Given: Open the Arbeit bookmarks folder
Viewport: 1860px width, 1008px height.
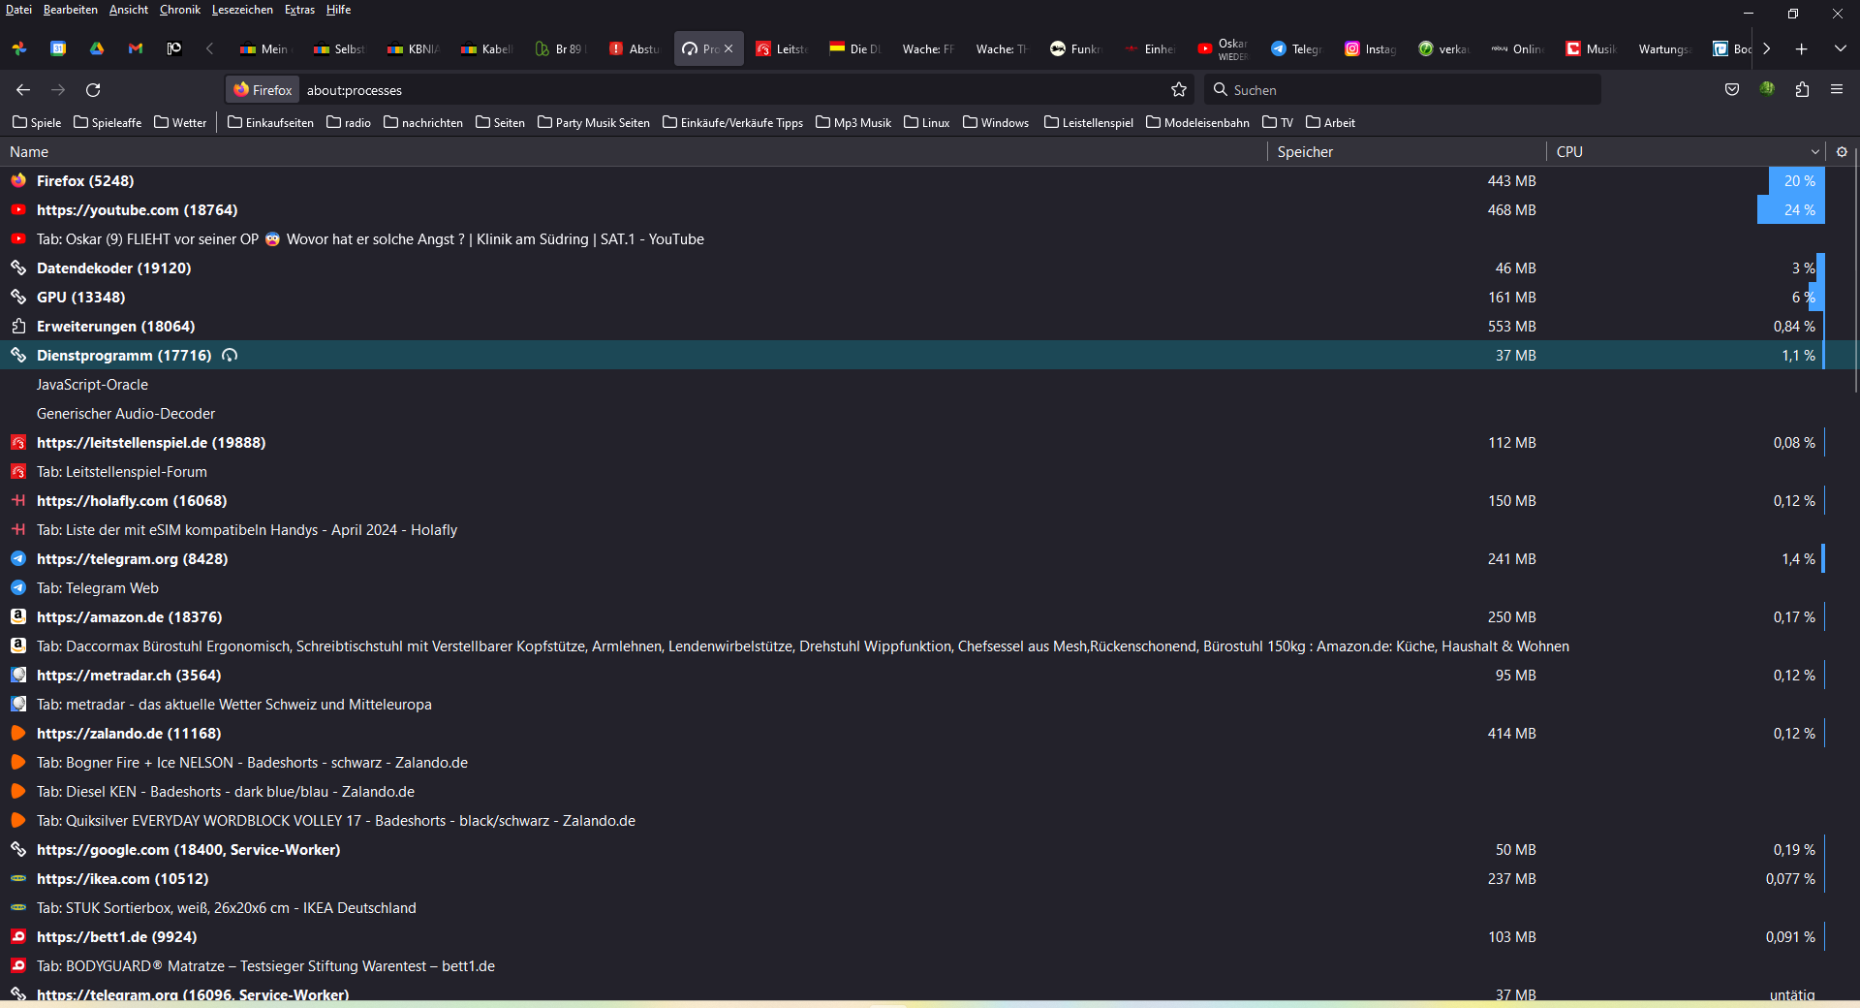Looking at the screenshot, I should tap(1330, 123).
